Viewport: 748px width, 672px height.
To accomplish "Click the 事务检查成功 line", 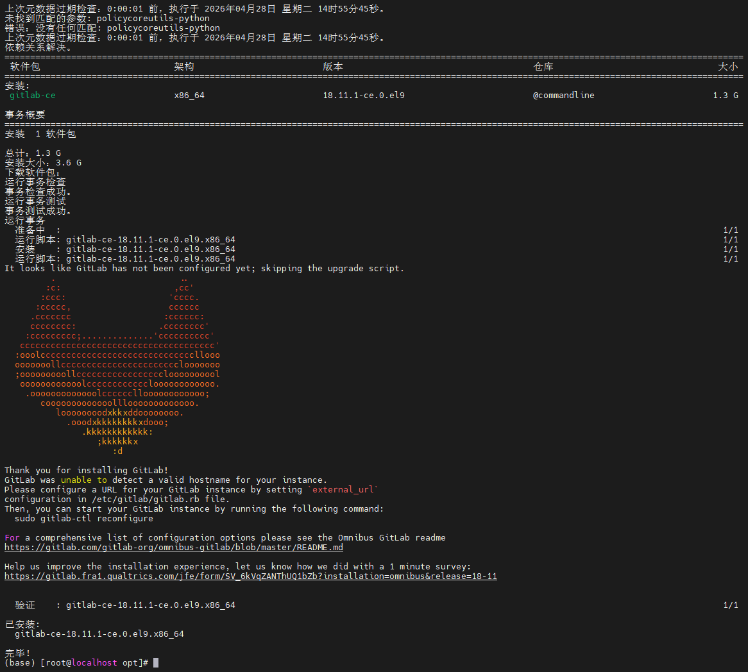I will click(38, 192).
